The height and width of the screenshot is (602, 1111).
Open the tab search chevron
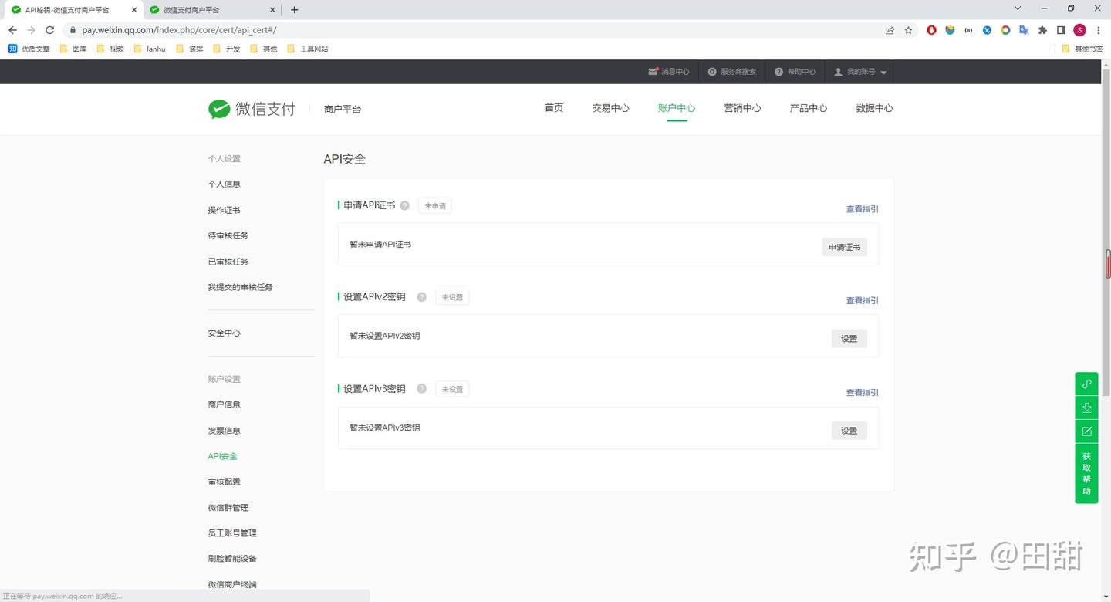tap(1018, 9)
